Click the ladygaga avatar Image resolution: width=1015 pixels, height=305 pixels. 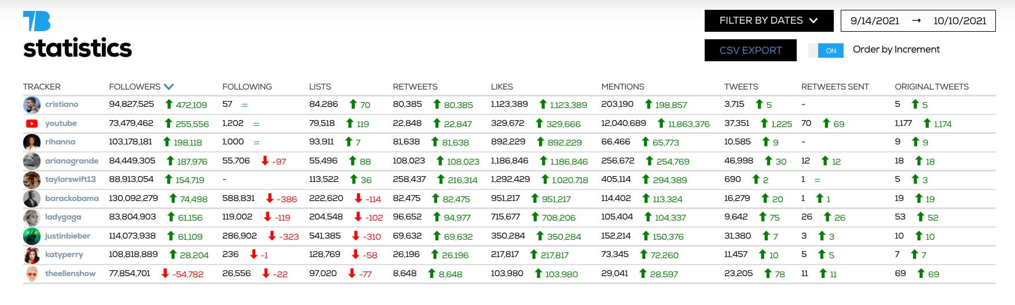click(32, 217)
